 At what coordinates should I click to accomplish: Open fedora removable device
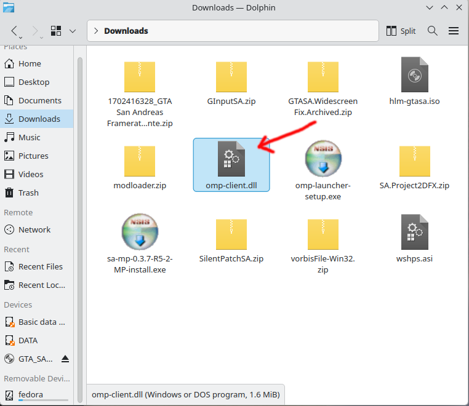coord(36,396)
